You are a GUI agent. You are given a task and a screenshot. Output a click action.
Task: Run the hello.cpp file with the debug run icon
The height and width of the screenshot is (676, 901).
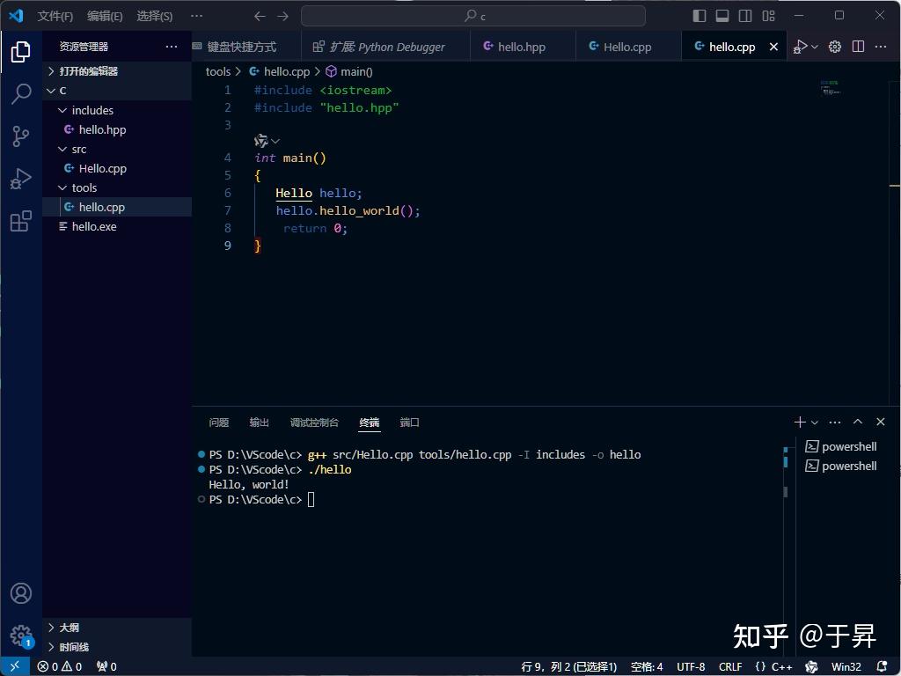pos(802,46)
